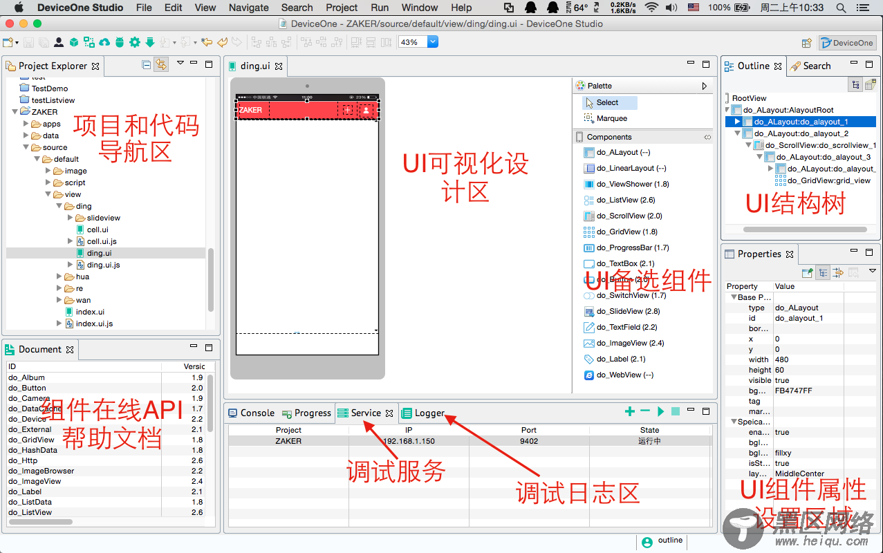
Task: Expand the Palette flyout arrow
Action: [x=705, y=86]
